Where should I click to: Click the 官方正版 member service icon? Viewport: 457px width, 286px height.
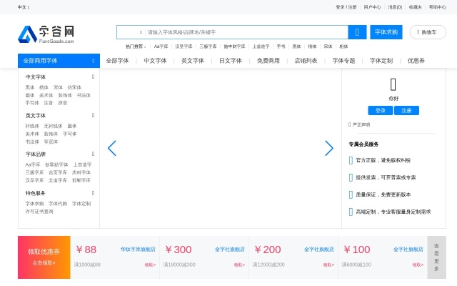pyautogui.click(x=351, y=160)
